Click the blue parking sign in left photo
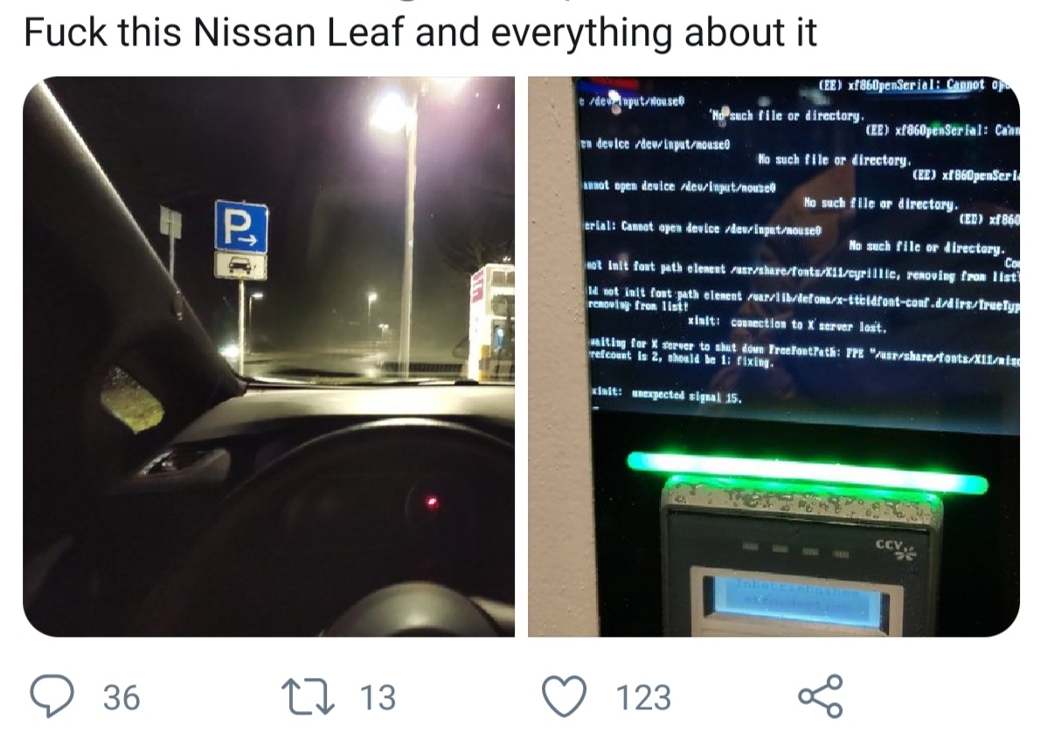This screenshot has height=732, width=1054. [241, 226]
